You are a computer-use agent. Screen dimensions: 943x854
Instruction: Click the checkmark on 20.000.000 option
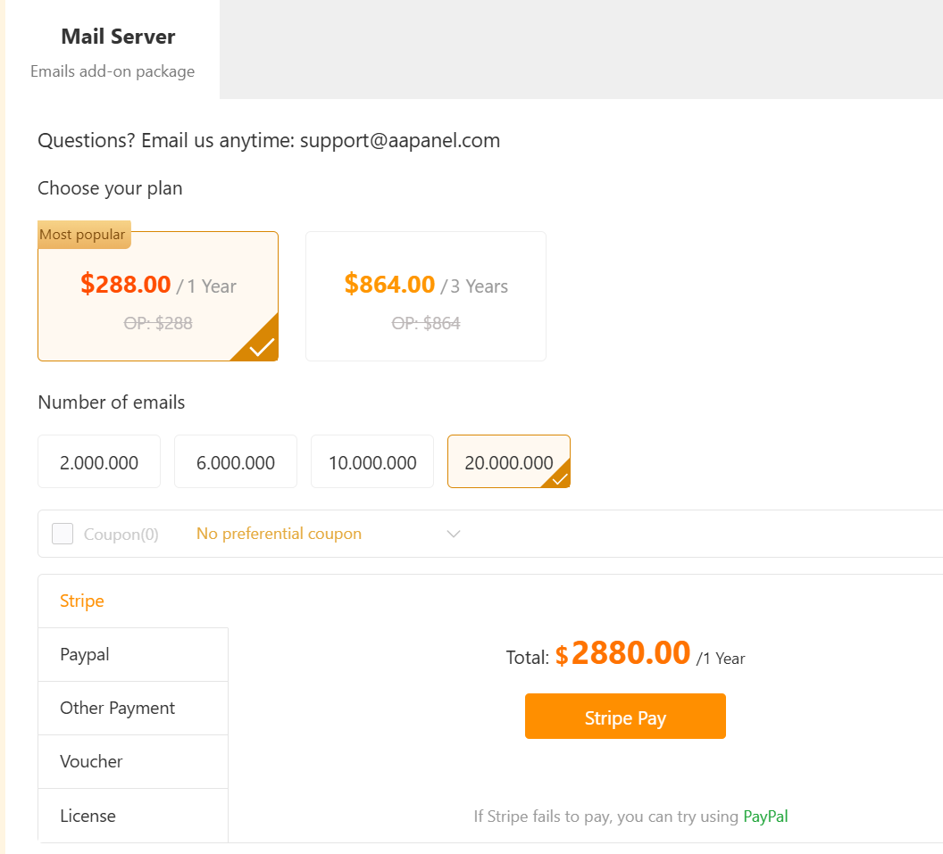click(x=560, y=478)
